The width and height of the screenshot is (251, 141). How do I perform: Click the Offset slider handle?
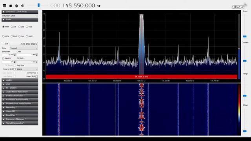245,131
